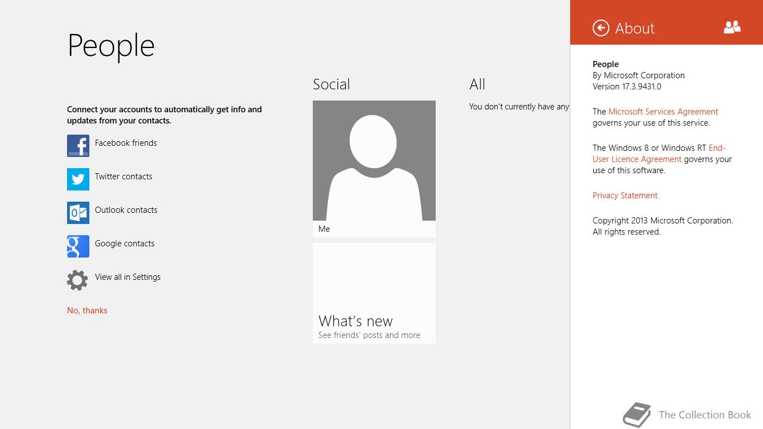The width and height of the screenshot is (763, 429).
Task: Open View all in Settings
Action: click(128, 277)
